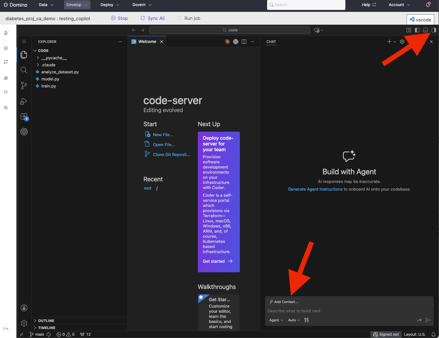Open the Search view in activity bar
The image size is (439, 338).
(x=24, y=70)
